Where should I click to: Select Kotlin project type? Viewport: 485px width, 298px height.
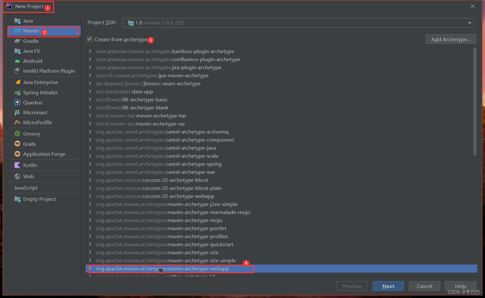click(x=44, y=165)
